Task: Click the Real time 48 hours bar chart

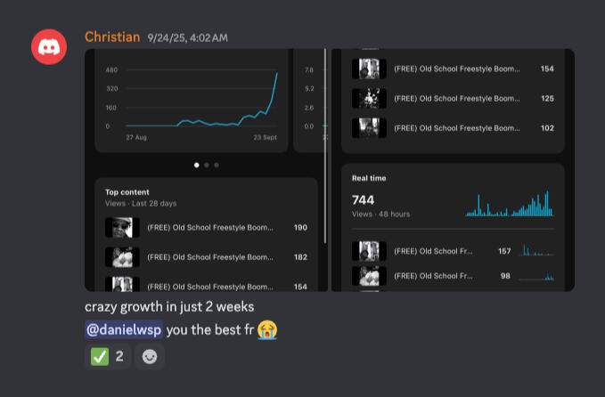Action: click(511, 206)
